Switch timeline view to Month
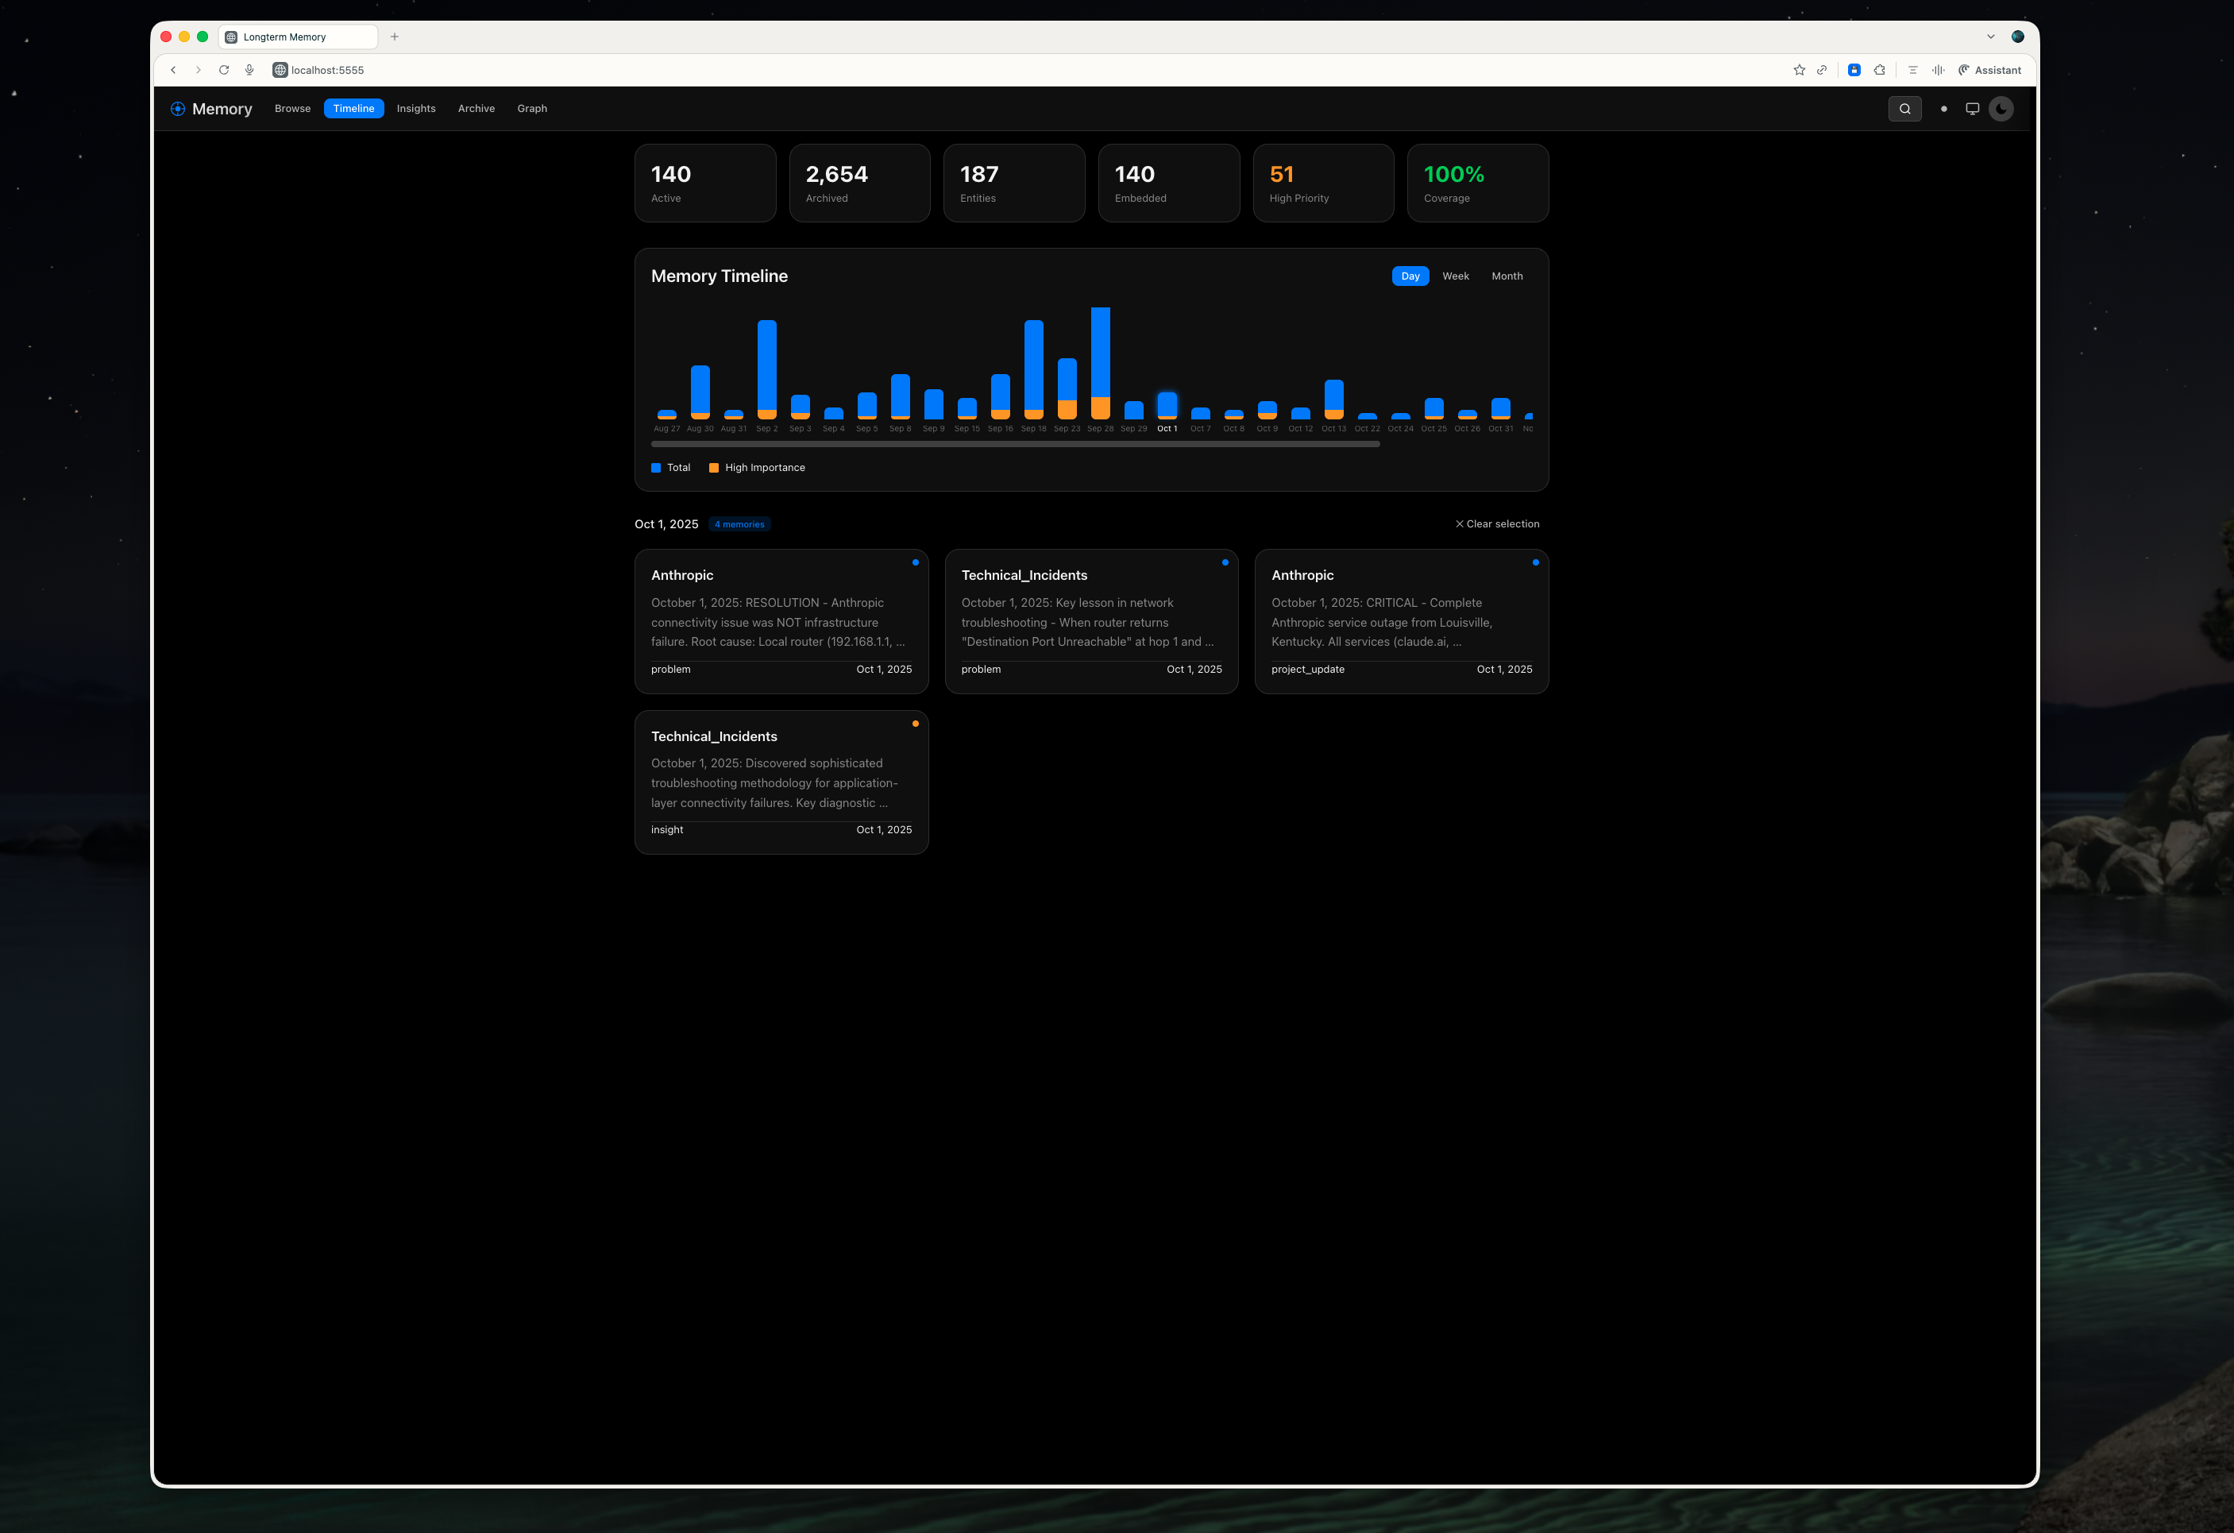 pos(1507,276)
